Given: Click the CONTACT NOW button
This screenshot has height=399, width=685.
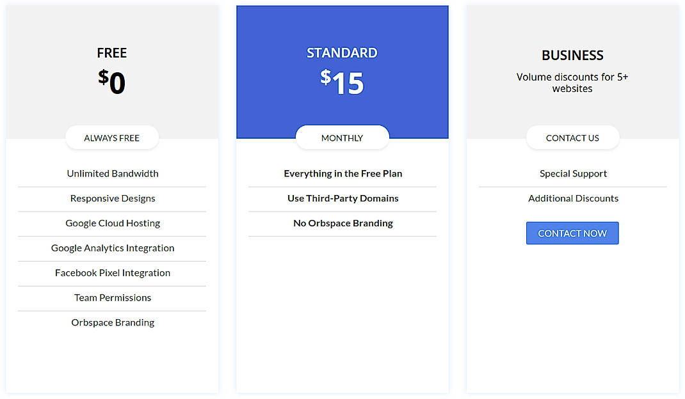Looking at the screenshot, I should click(572, 233).
